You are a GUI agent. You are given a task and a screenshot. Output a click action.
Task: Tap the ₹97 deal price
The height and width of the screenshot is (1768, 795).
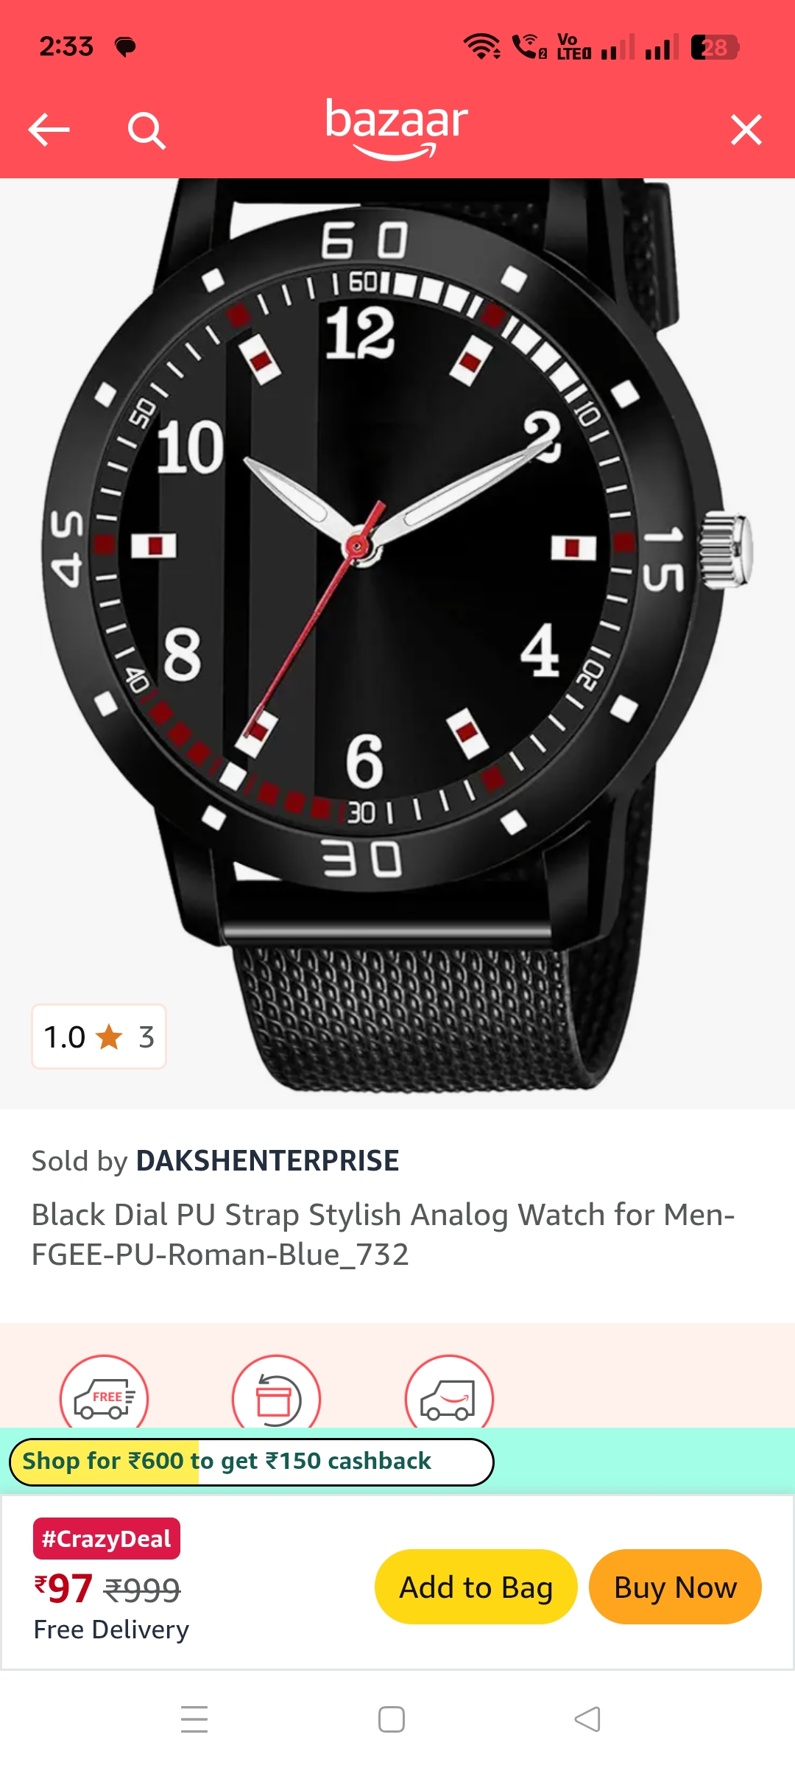click(x=63, y=1588)
